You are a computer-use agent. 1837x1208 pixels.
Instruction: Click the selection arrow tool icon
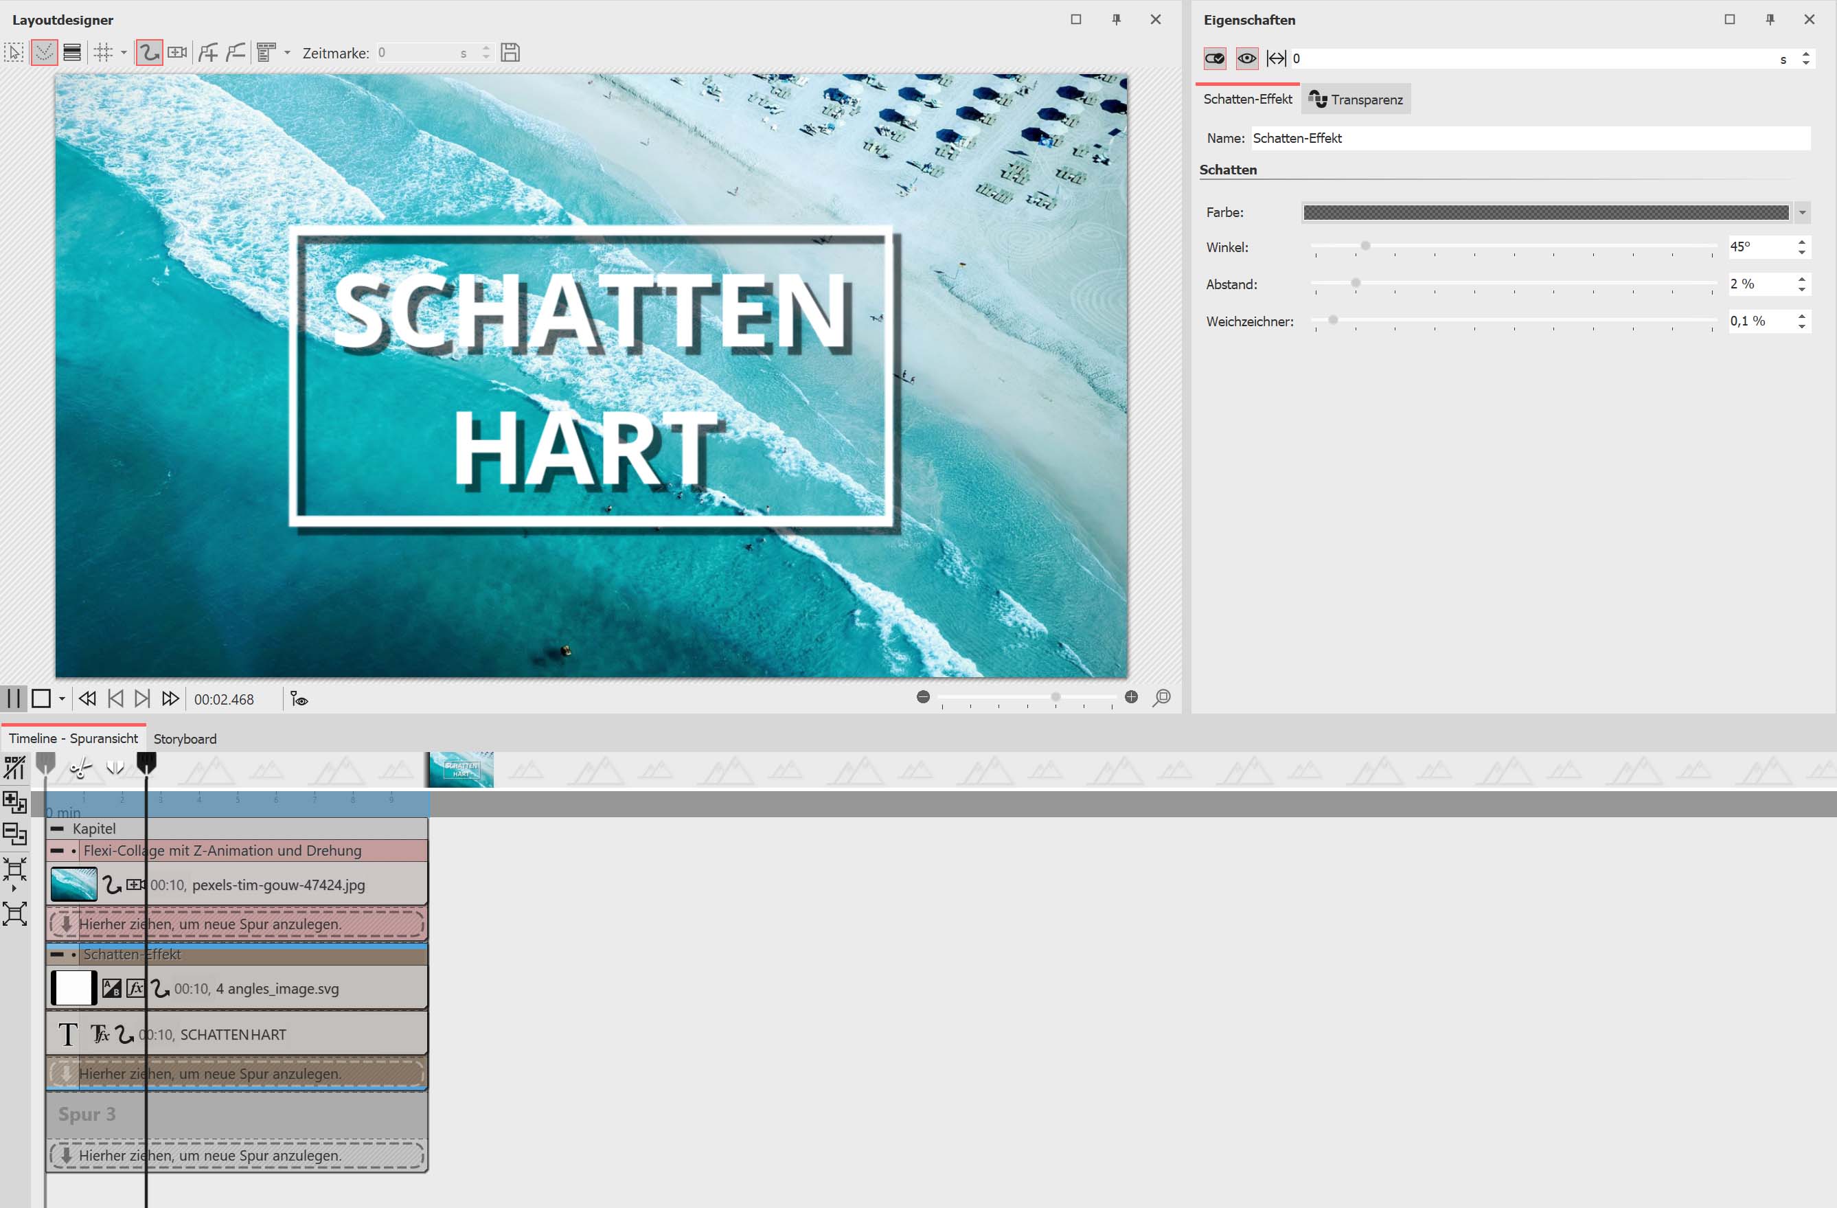[14, 52]
